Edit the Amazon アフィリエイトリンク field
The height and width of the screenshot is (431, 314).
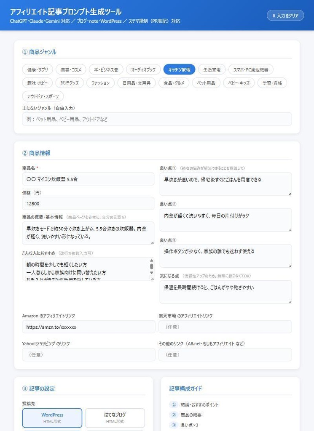pyautogui.click(x=89, y=327)
